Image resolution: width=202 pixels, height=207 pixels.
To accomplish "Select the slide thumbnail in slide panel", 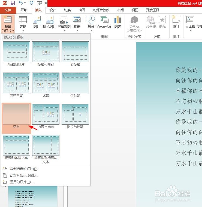I will 33,196.
